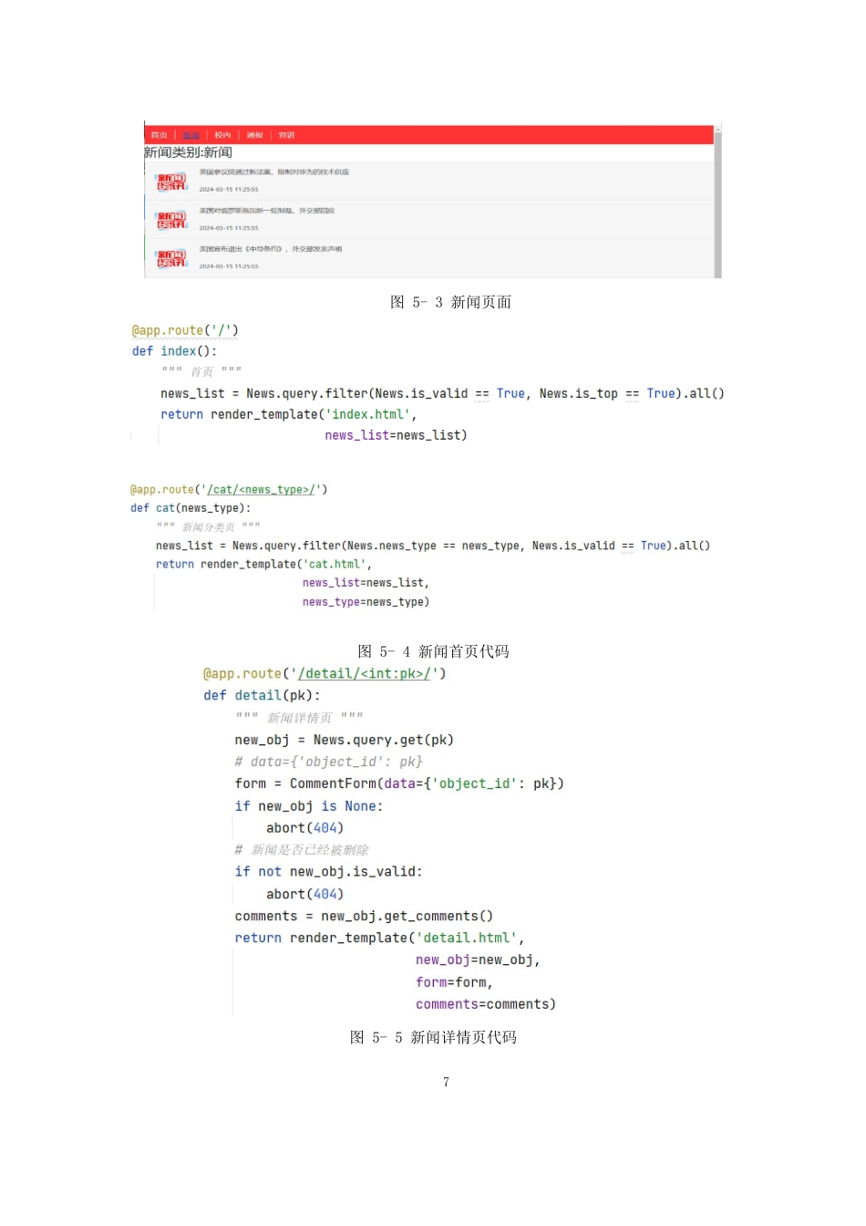Screen dimensions: 866x1226
Task: Click the form=form, argument line
Action: pos(454,982)
